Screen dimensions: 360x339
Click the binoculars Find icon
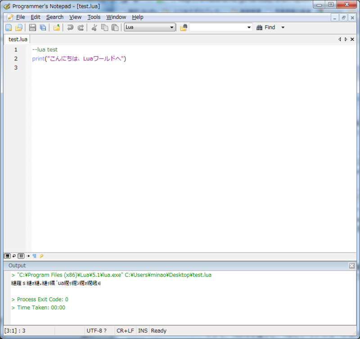pos(260,27)
